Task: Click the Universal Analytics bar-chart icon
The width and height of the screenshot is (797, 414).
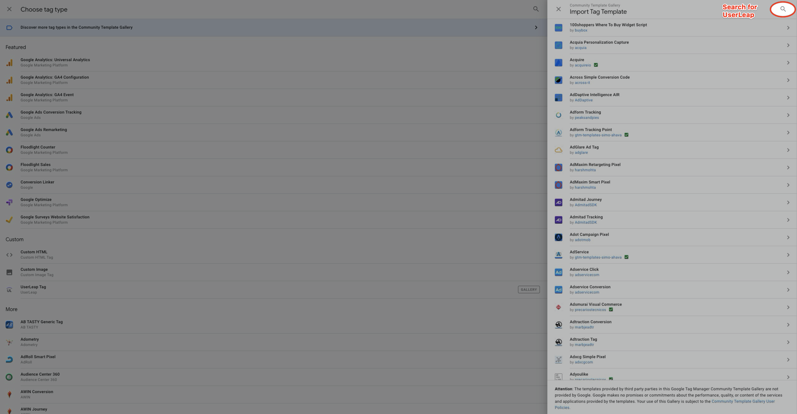Action: click(x=9, y=63)
